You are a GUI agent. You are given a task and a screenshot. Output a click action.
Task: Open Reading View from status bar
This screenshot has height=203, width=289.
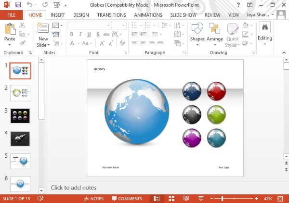(x=186, y=198)
